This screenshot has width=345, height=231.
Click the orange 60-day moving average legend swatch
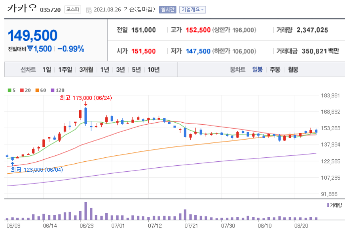[37, 90]
